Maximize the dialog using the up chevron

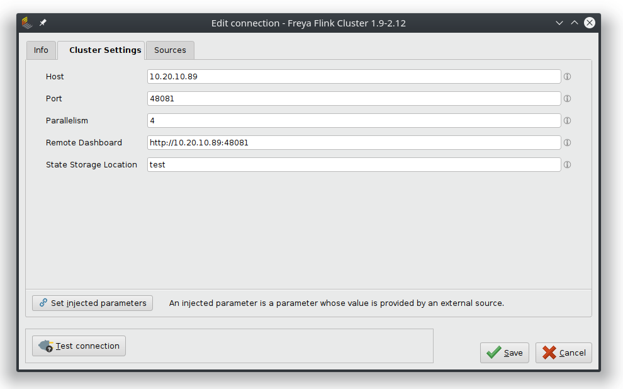pos(574,23)
